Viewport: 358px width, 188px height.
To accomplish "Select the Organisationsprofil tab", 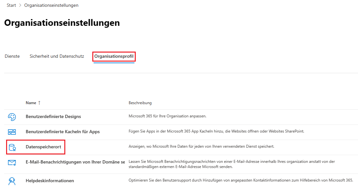I will [x=114, y=56].
